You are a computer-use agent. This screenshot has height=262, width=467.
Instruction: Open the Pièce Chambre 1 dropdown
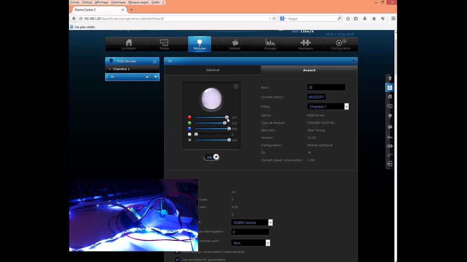click(328, 107)
